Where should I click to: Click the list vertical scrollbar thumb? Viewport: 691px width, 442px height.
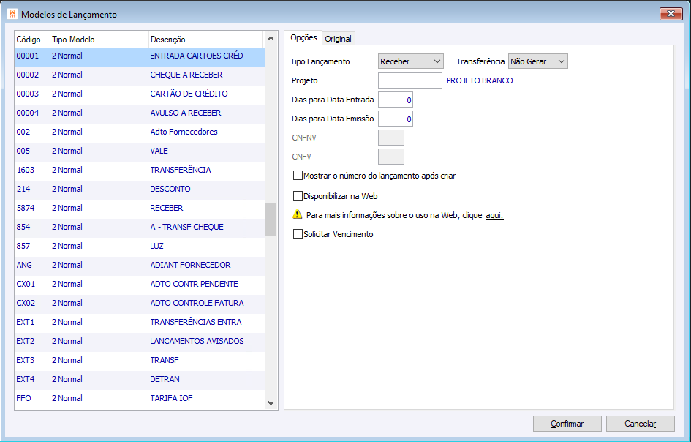271,220
